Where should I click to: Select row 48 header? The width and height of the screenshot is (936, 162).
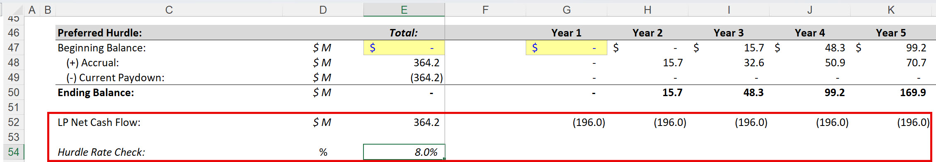click(14, 63)
